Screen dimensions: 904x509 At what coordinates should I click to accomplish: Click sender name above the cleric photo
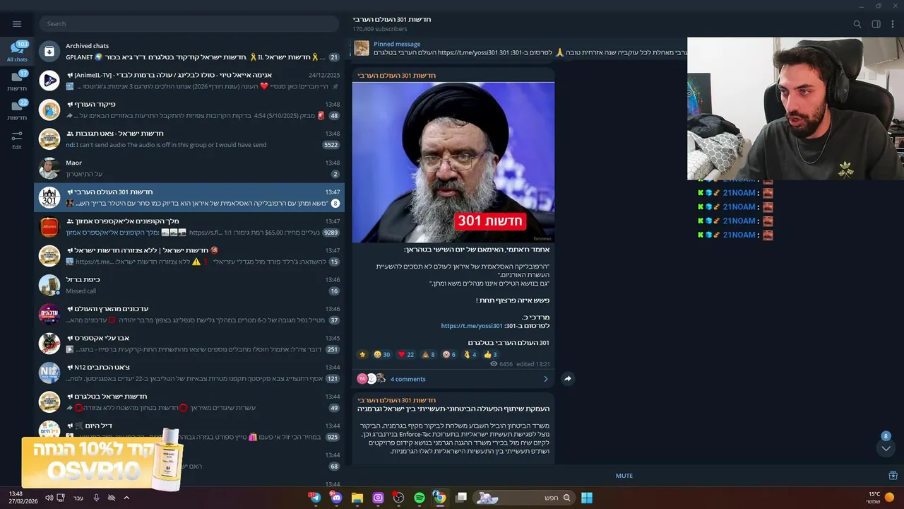[396, 75]
